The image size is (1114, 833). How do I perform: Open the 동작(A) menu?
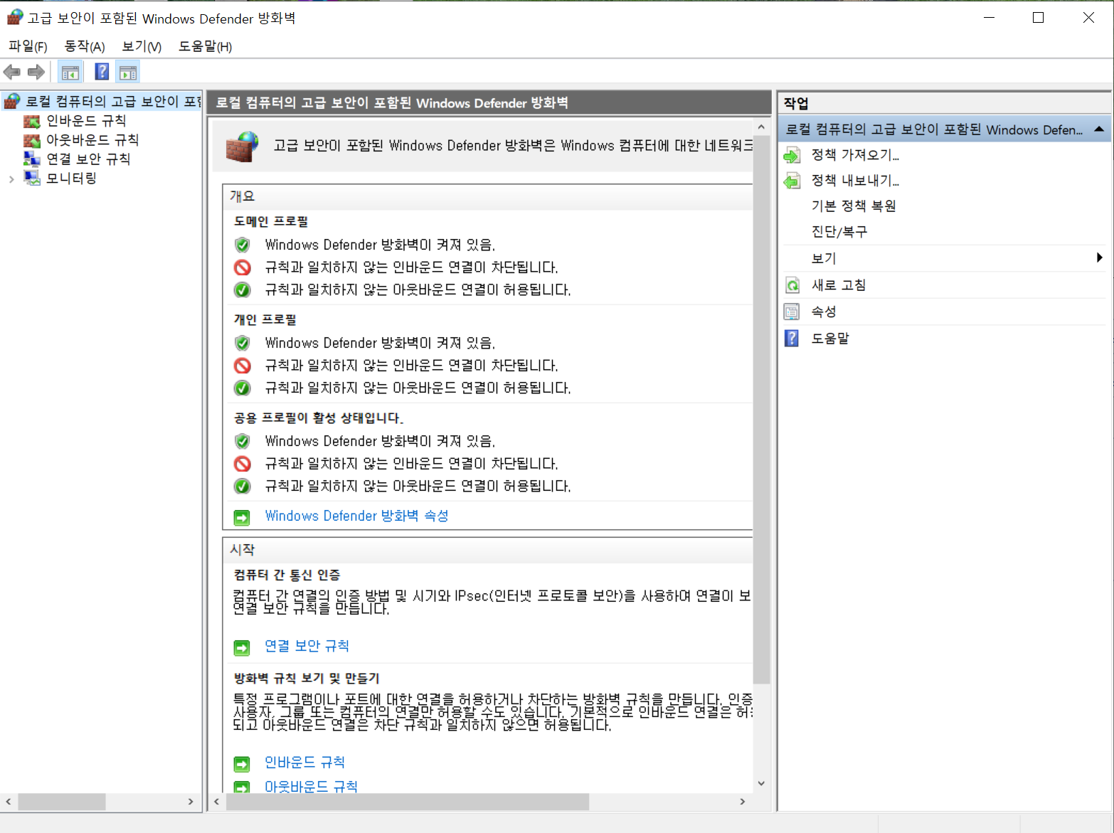tap(85, 46)
